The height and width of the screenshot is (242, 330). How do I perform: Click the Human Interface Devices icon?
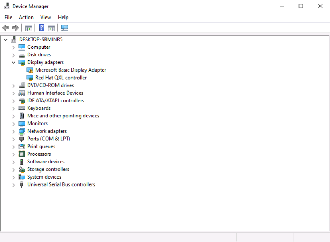coord(22,93)
